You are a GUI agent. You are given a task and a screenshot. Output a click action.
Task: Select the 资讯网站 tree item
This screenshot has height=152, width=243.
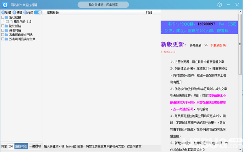click(x=15, y=30)
